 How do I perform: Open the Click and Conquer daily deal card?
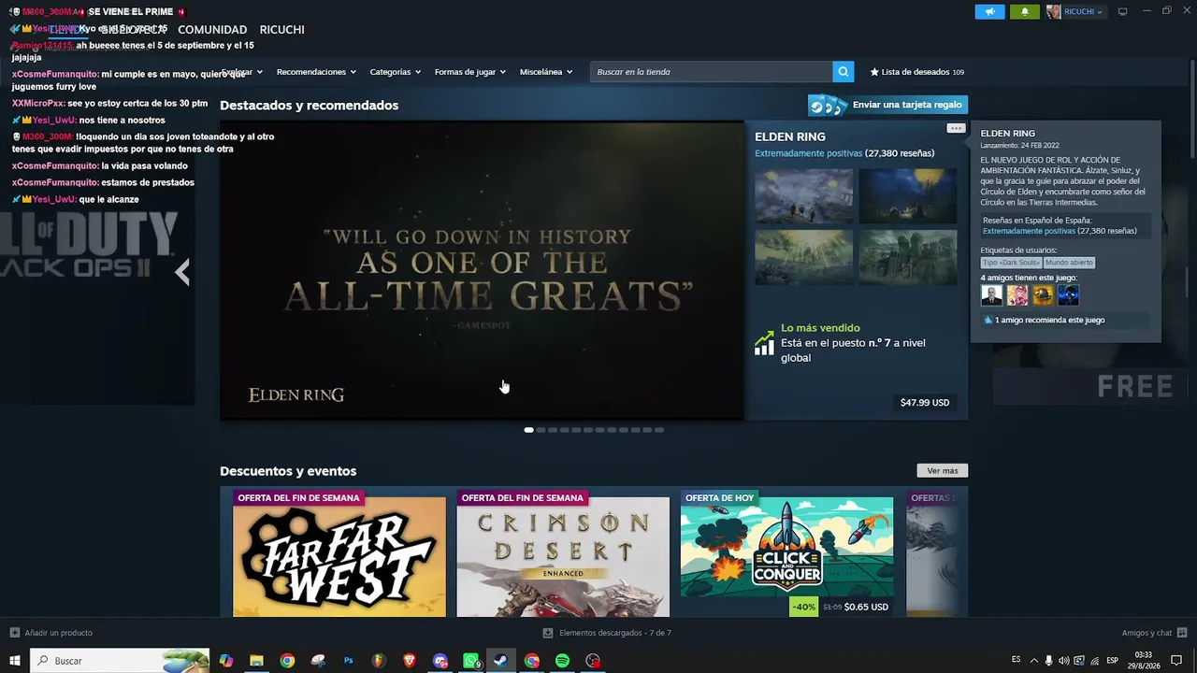click(786, 552)
